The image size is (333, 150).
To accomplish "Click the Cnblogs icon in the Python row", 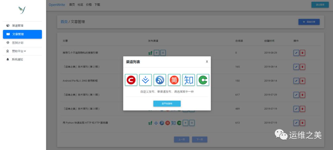I will click(162, 123).
